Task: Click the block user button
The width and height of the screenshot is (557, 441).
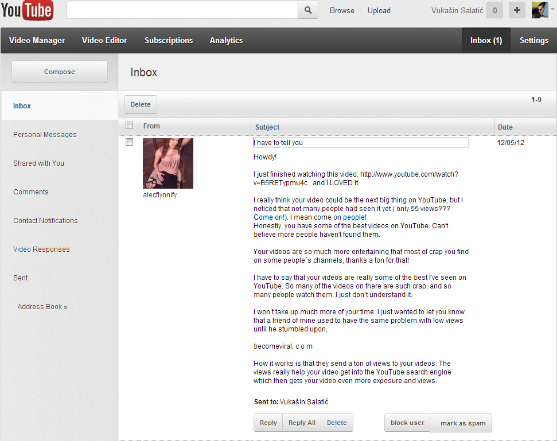Action: pyautogui.click(x=407, y=423)
